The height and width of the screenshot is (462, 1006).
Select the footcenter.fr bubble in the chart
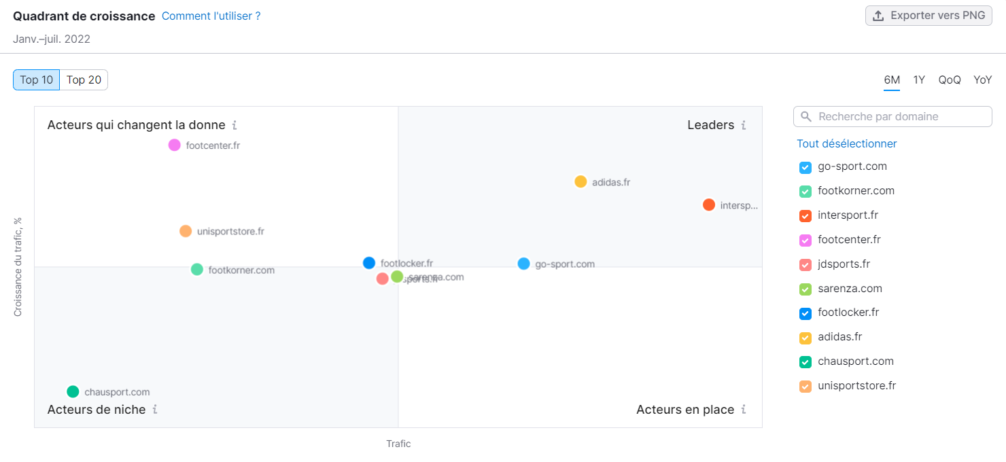pos(174,145)
